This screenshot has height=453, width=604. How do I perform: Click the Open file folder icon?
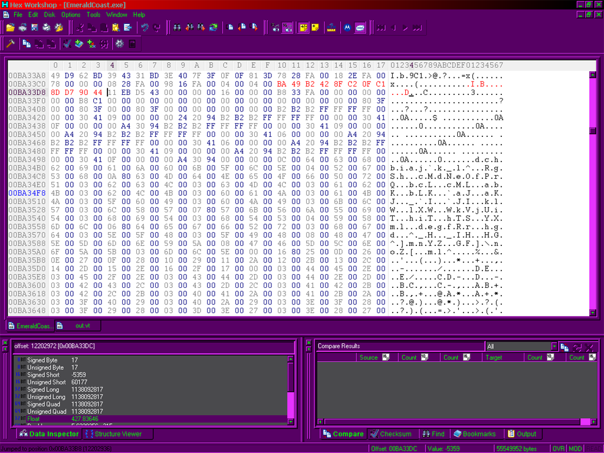(x=11, y=28)
